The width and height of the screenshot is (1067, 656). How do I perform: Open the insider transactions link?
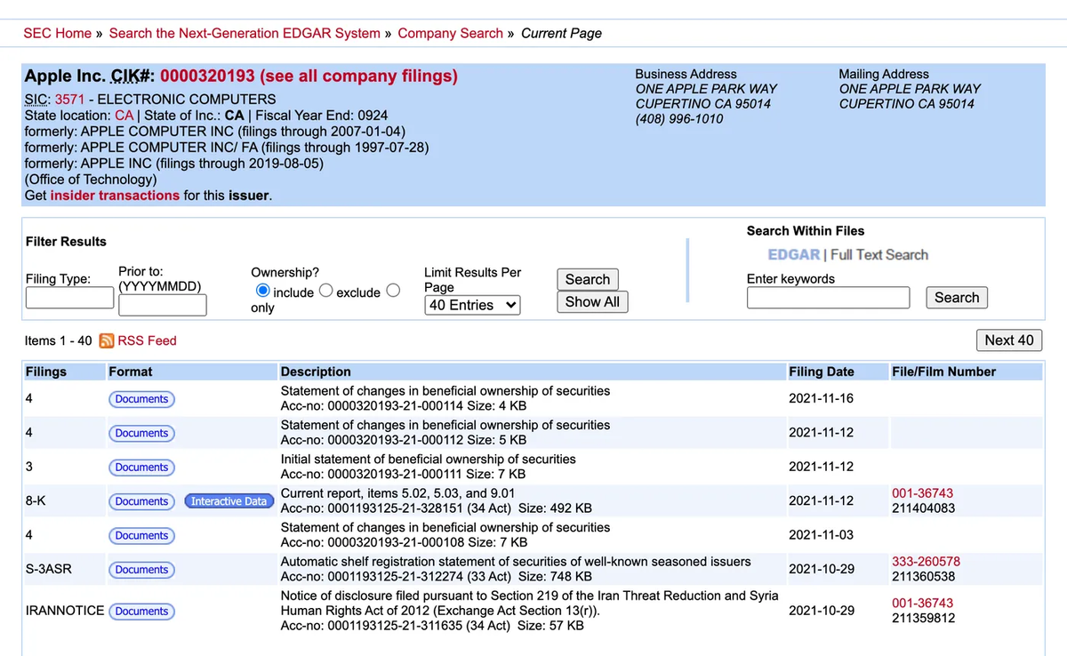115,195
